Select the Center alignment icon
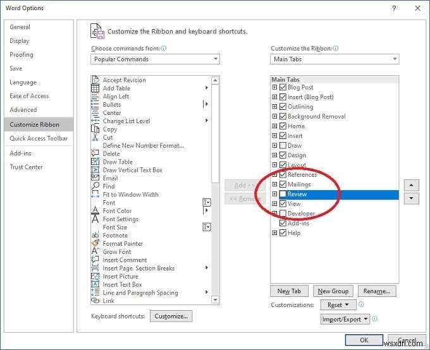The height and width of the screenshot is (350, 430). [x=95, y=113]
